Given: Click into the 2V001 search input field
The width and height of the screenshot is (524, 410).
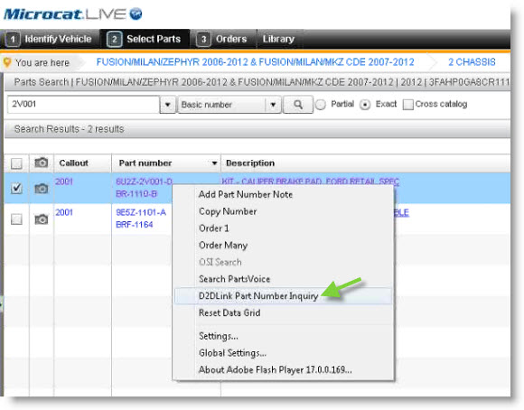Looking at the screenshot, I should (x=83, y=104).
